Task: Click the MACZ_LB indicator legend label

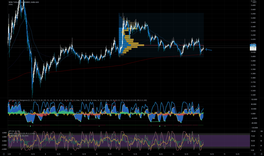Action: [x=22, y=133]
